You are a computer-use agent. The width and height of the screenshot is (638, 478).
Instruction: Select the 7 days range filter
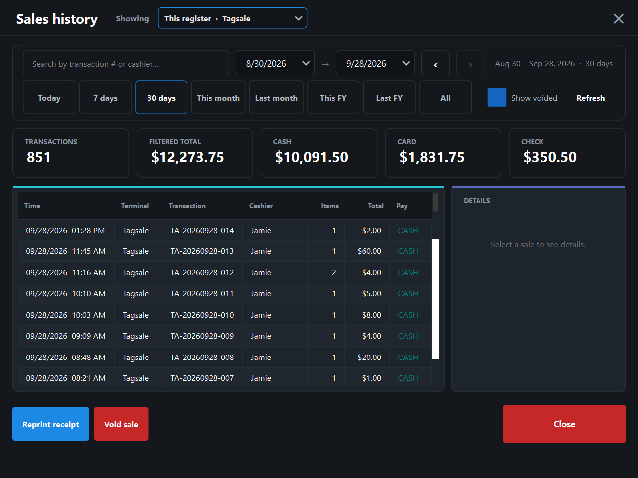[105, 97]
